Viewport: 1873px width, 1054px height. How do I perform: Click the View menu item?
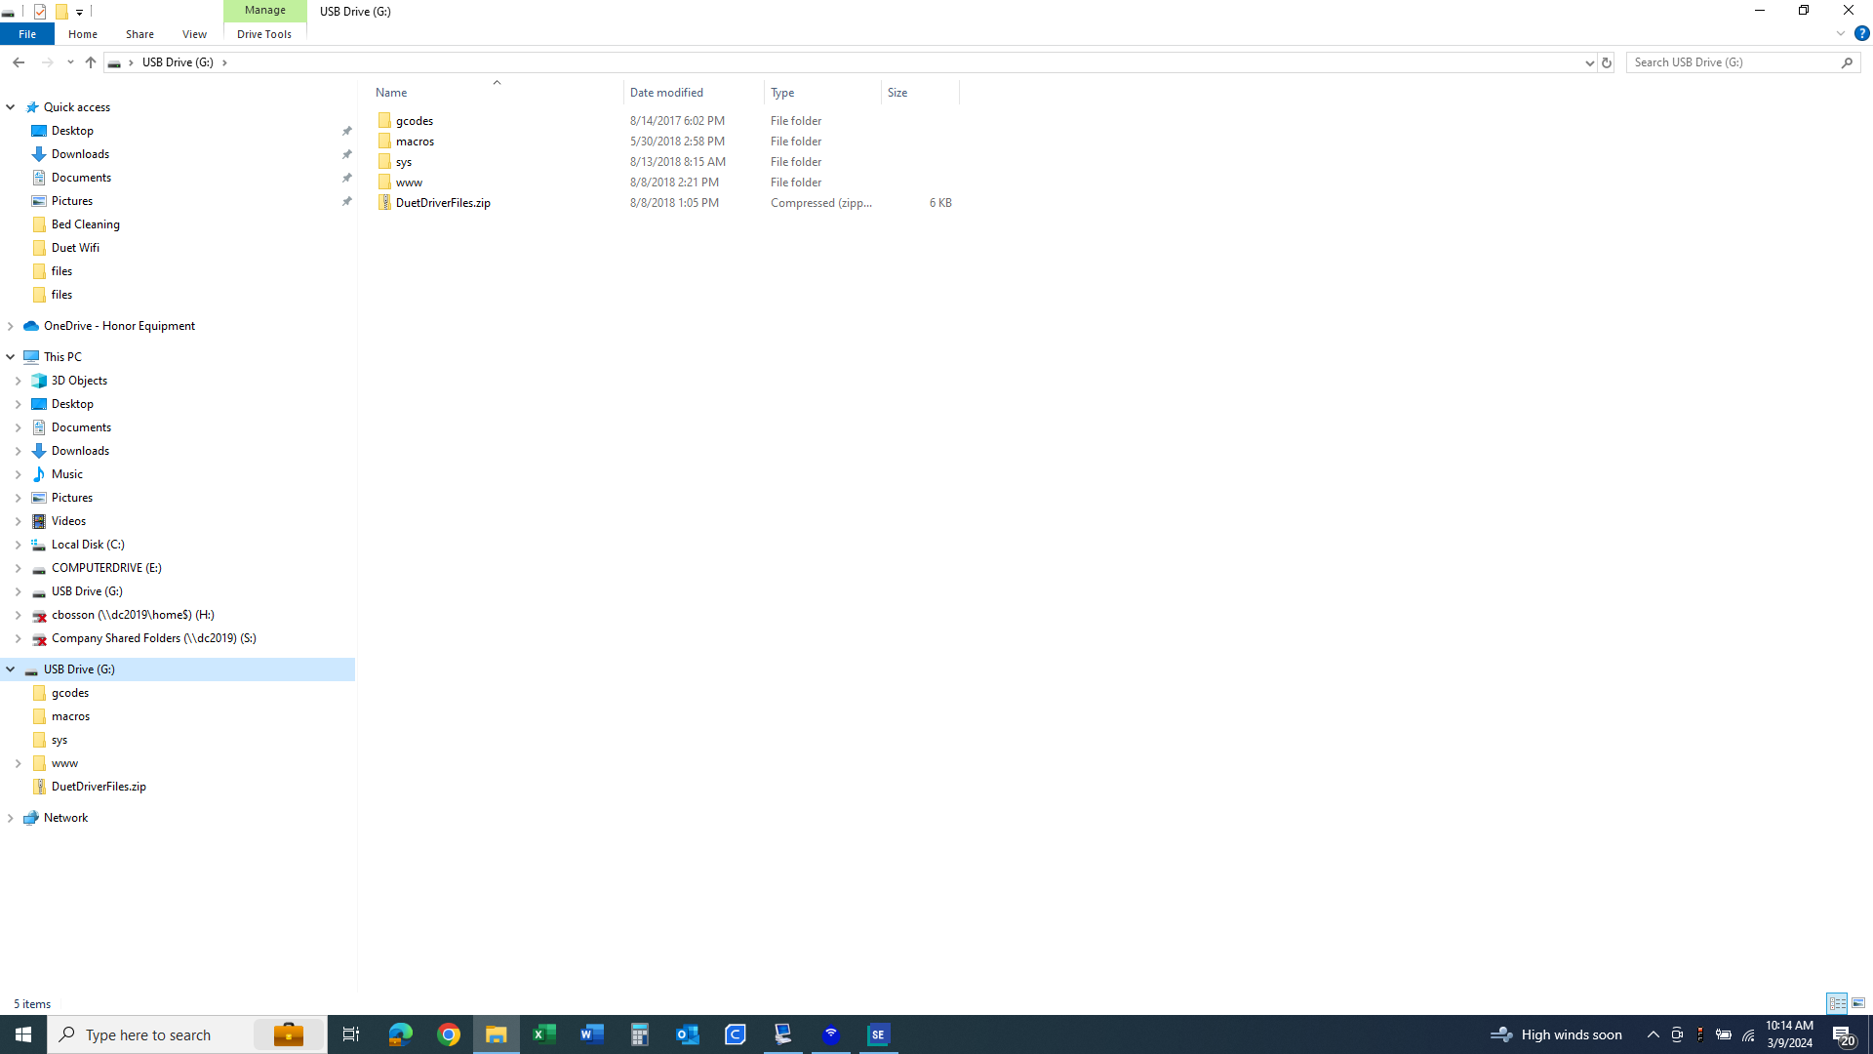point(194,35)
